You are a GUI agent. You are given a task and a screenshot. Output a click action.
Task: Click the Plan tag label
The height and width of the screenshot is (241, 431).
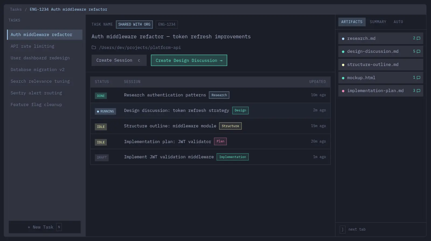[220, 141]
